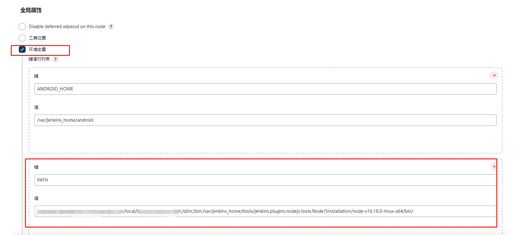Click the 环境变量 label text
Screen dimensions: 513x235
click(x=37, y=49)
